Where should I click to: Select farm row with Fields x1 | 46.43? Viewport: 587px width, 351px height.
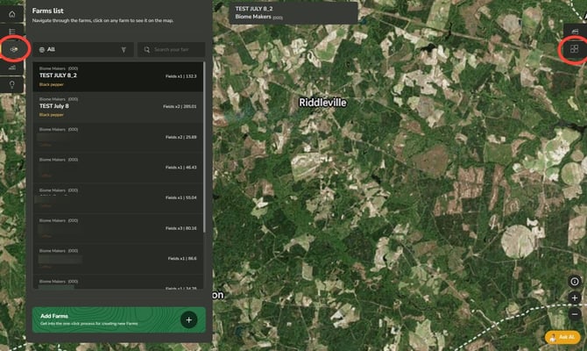(118, 168)
